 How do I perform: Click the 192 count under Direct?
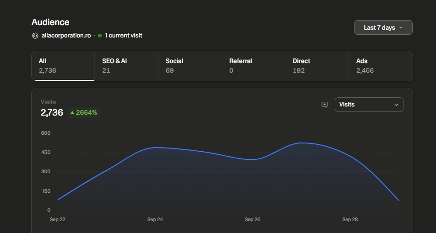click(299, 70)
